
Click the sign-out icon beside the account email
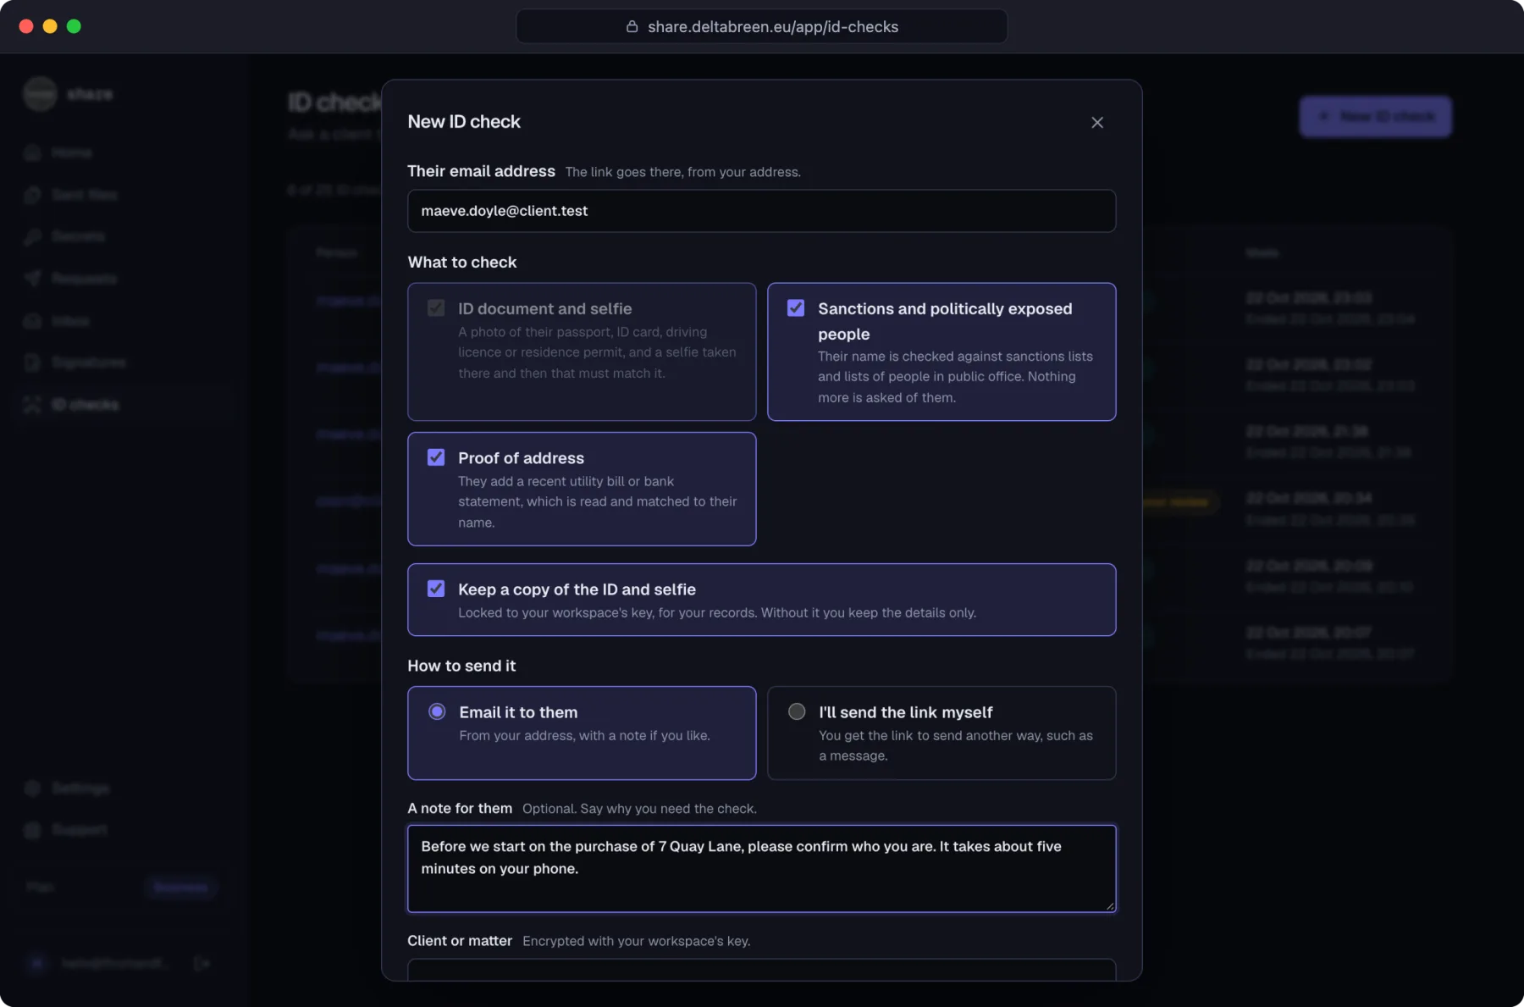coord(202,963)
